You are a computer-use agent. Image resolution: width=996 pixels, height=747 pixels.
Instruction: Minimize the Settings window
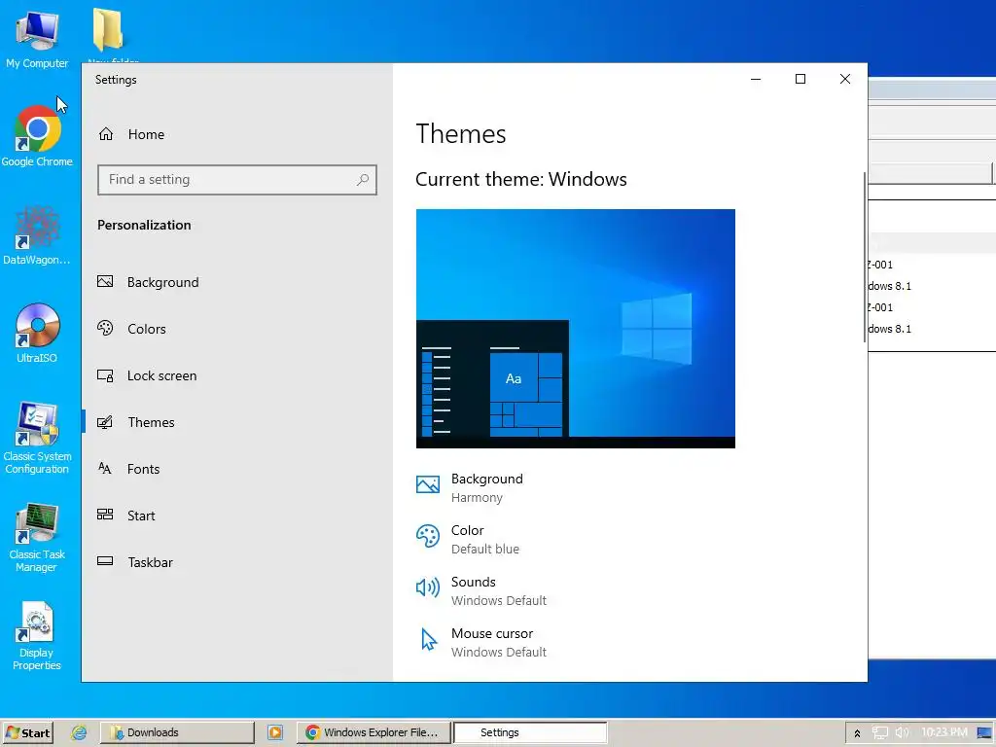[x=756, y=79]
